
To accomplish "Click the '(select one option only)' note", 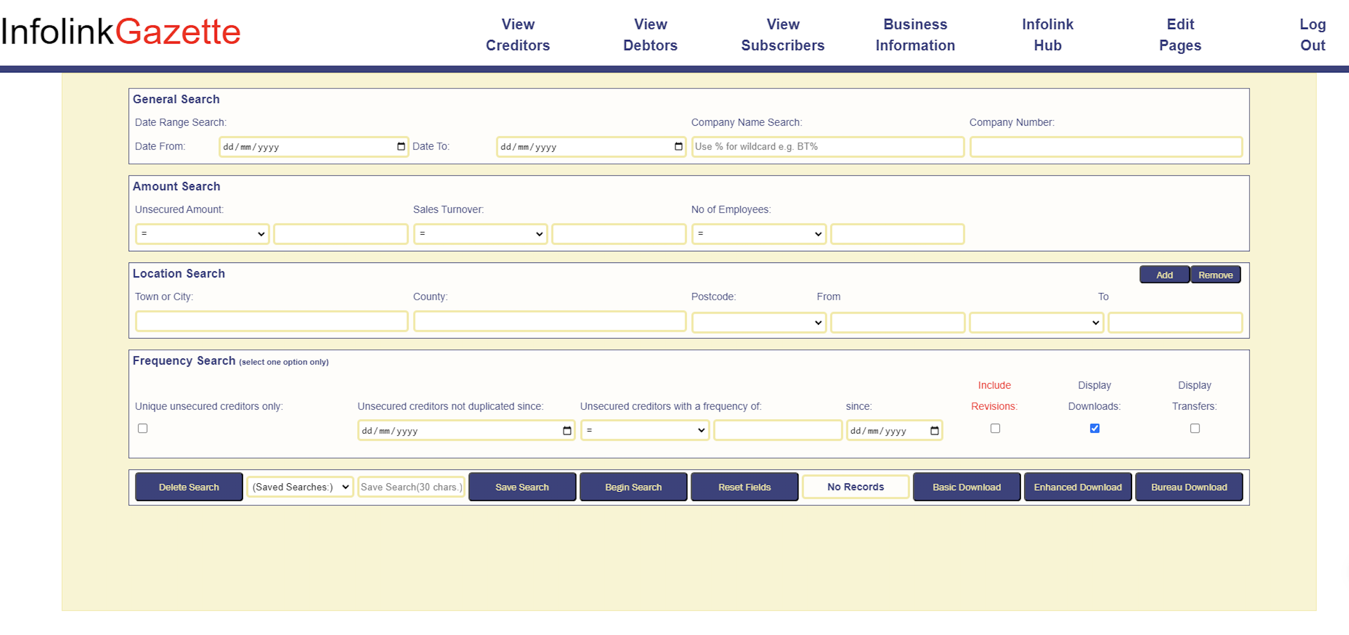I will [x=284, y=362].
